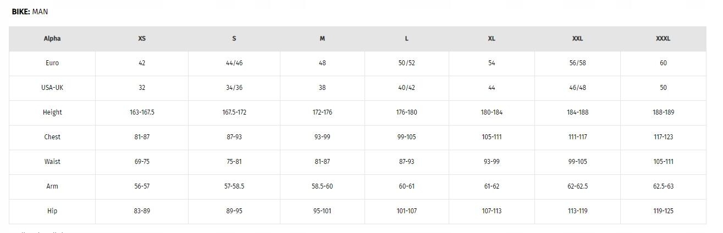Click the BIKE: MAN heading
Viewport: 723px width, 233px height.
(30, 12)
